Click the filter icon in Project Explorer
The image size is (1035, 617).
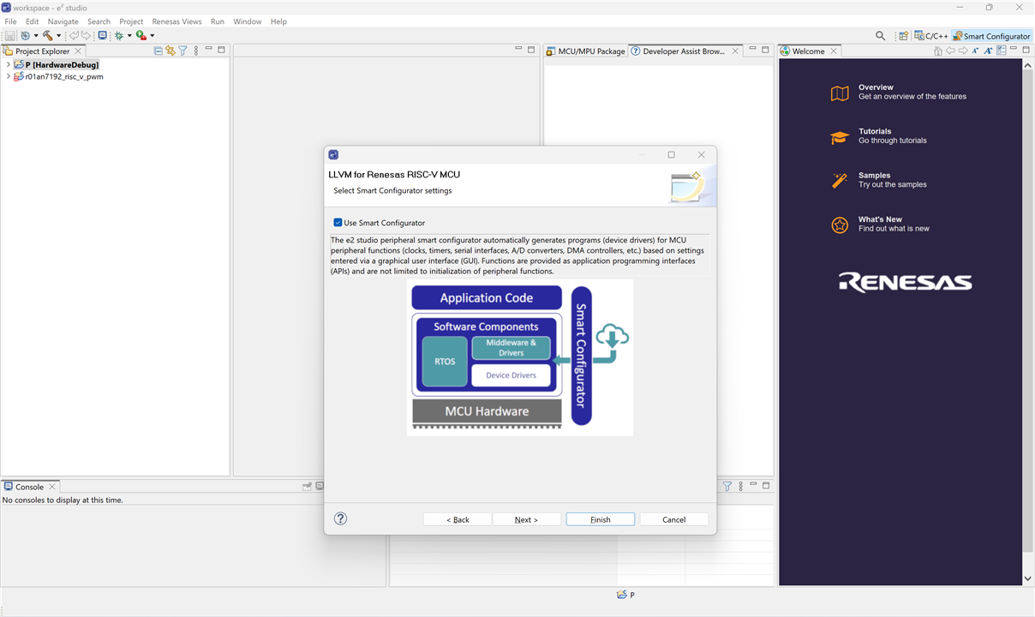tap(182, 51)
